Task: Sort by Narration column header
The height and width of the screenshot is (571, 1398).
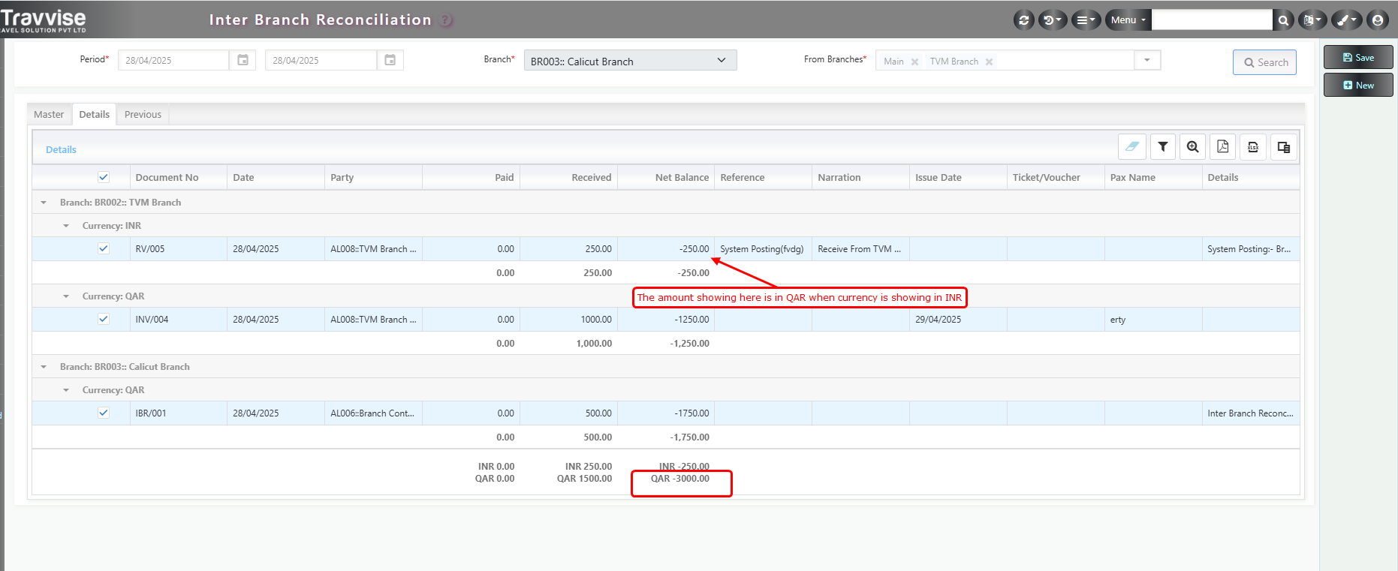Action: pos(860,178)
